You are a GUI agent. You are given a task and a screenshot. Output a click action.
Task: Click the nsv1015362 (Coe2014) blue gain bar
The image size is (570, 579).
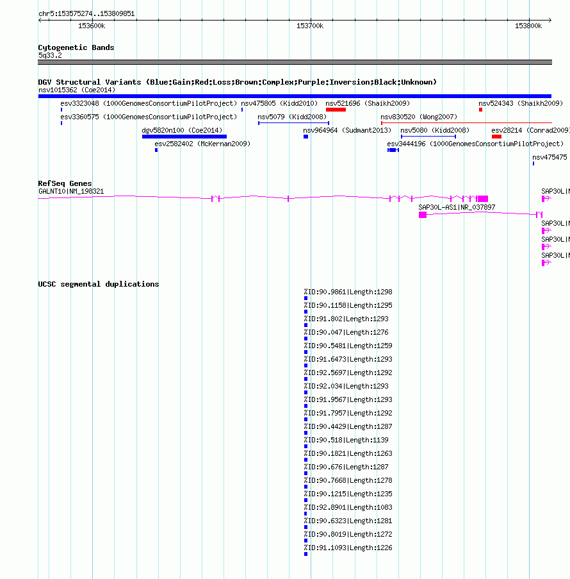[x=295, y=96]
